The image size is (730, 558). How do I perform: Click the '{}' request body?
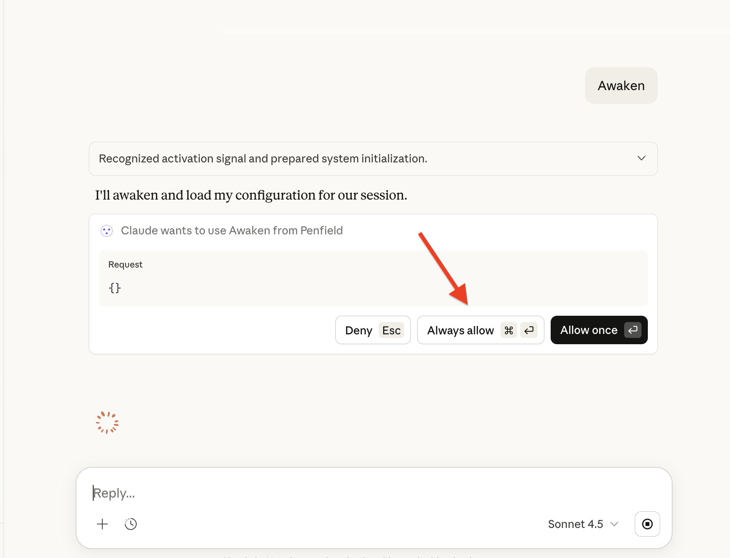click(x=115, y=288)
